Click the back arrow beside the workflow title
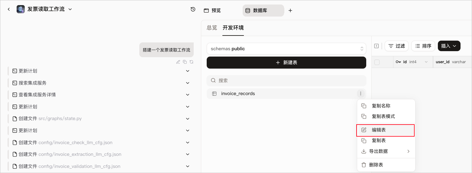The height and width of the screenshot is (173, 472). tap(9, 9)
